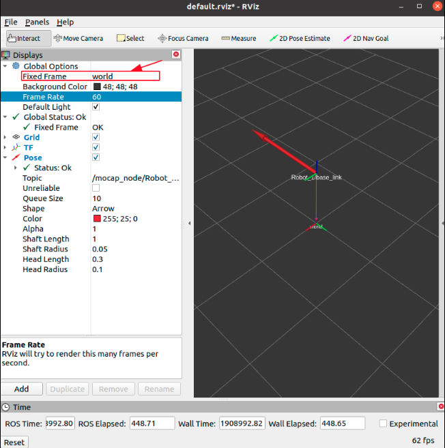Click the Fixed Frame world field
This screenshot has height=448, width=445.
[x=125, y=76]
